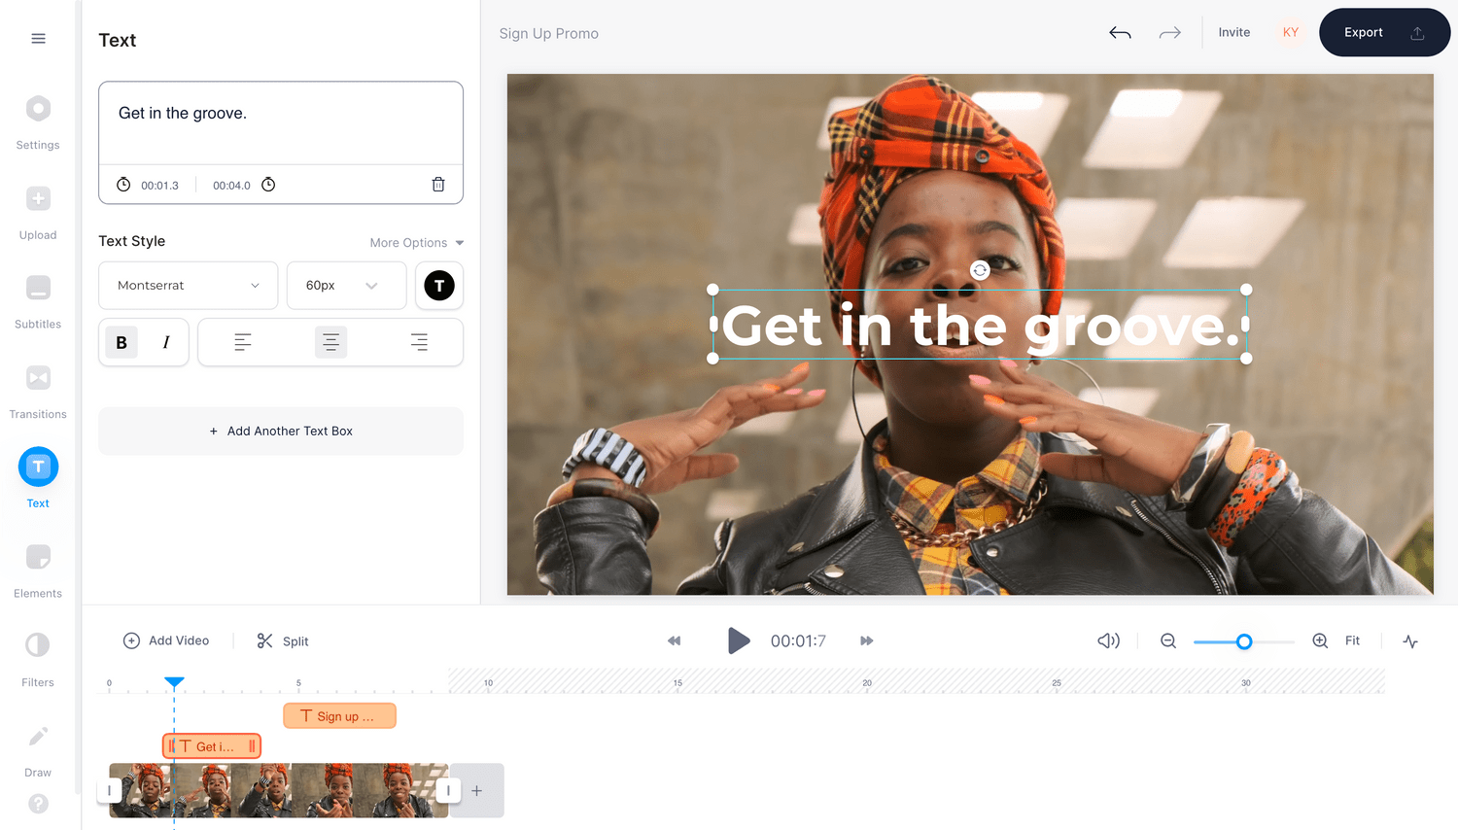Image resolution: width=1458 pixels, height=830 pixels.
Task: Open the Montserrat font dropdown
Action: point(188,285)
